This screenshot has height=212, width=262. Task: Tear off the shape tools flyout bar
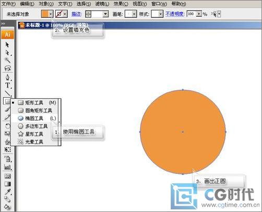coord(59,122)
